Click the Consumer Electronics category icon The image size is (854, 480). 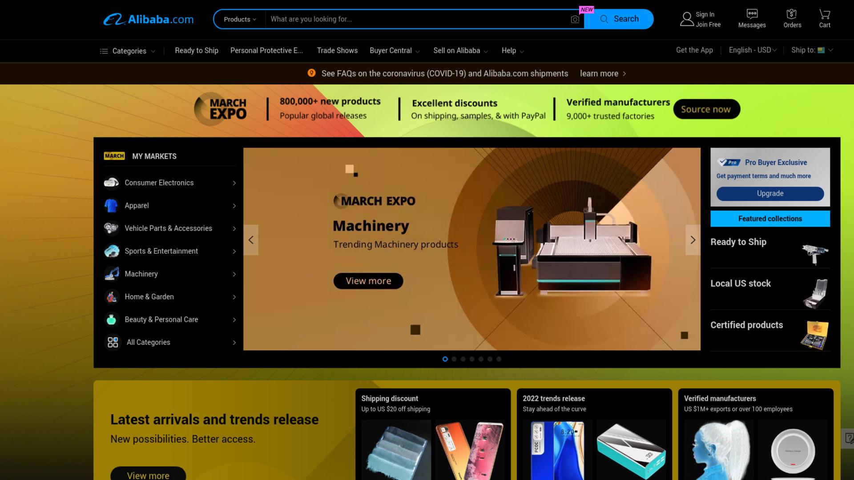(x=111, y=183)
